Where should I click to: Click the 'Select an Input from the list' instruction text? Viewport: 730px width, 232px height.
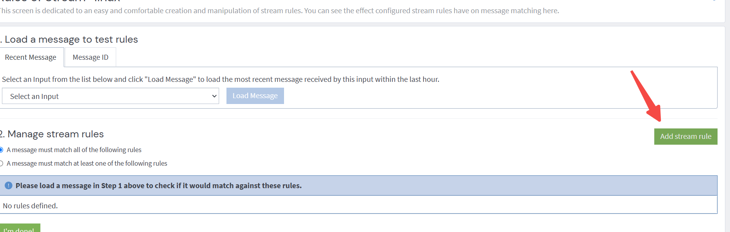pos(221,79)
